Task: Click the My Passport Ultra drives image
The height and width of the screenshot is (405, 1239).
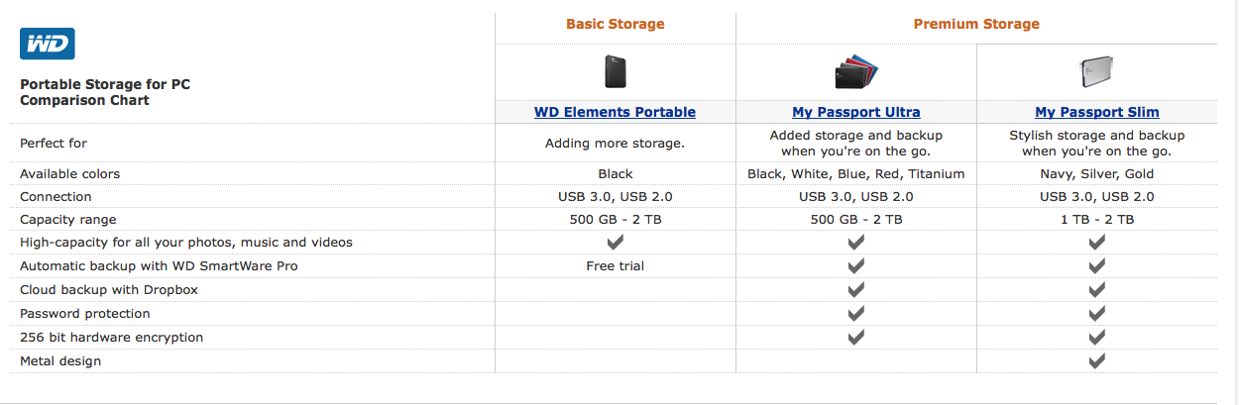Action: coord(856,74)
